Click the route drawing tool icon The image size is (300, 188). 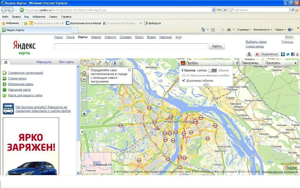tap(107, 63)
